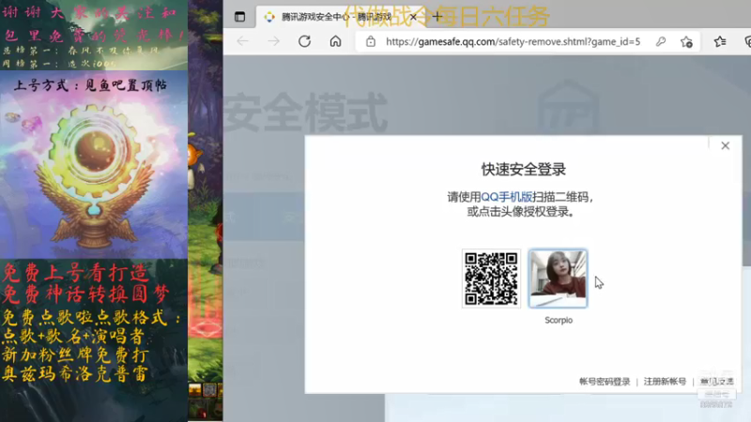
Task: Click the QQ手机版 link
Action: 507,197
